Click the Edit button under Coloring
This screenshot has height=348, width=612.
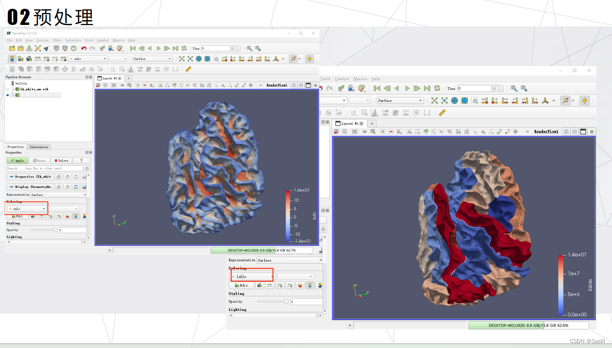17,216
